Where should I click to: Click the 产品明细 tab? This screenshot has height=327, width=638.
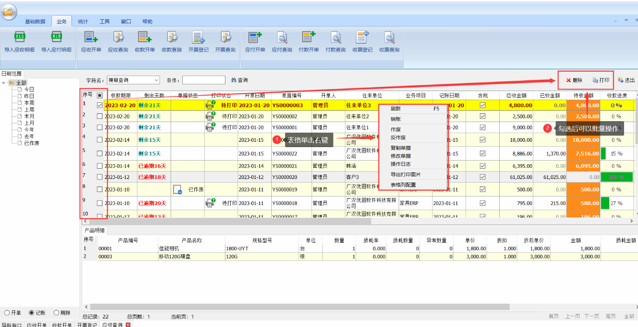pos(94,231)
